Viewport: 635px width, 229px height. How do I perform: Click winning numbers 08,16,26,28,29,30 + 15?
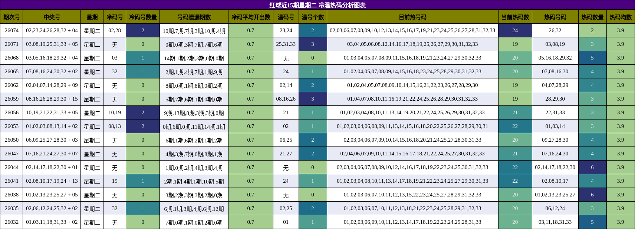coord(52,99)
